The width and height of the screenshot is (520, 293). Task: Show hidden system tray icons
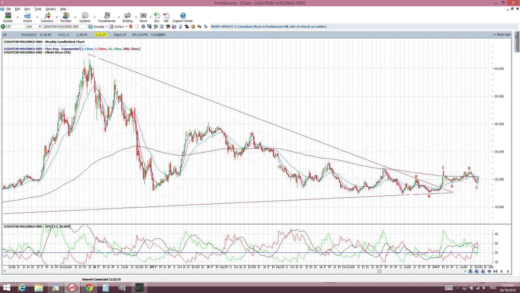point(458,288)
